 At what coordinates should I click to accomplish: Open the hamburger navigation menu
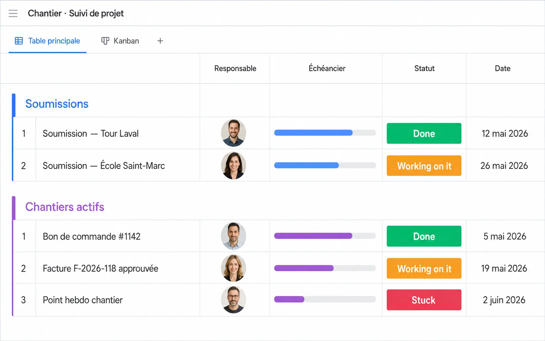(13, 13)
